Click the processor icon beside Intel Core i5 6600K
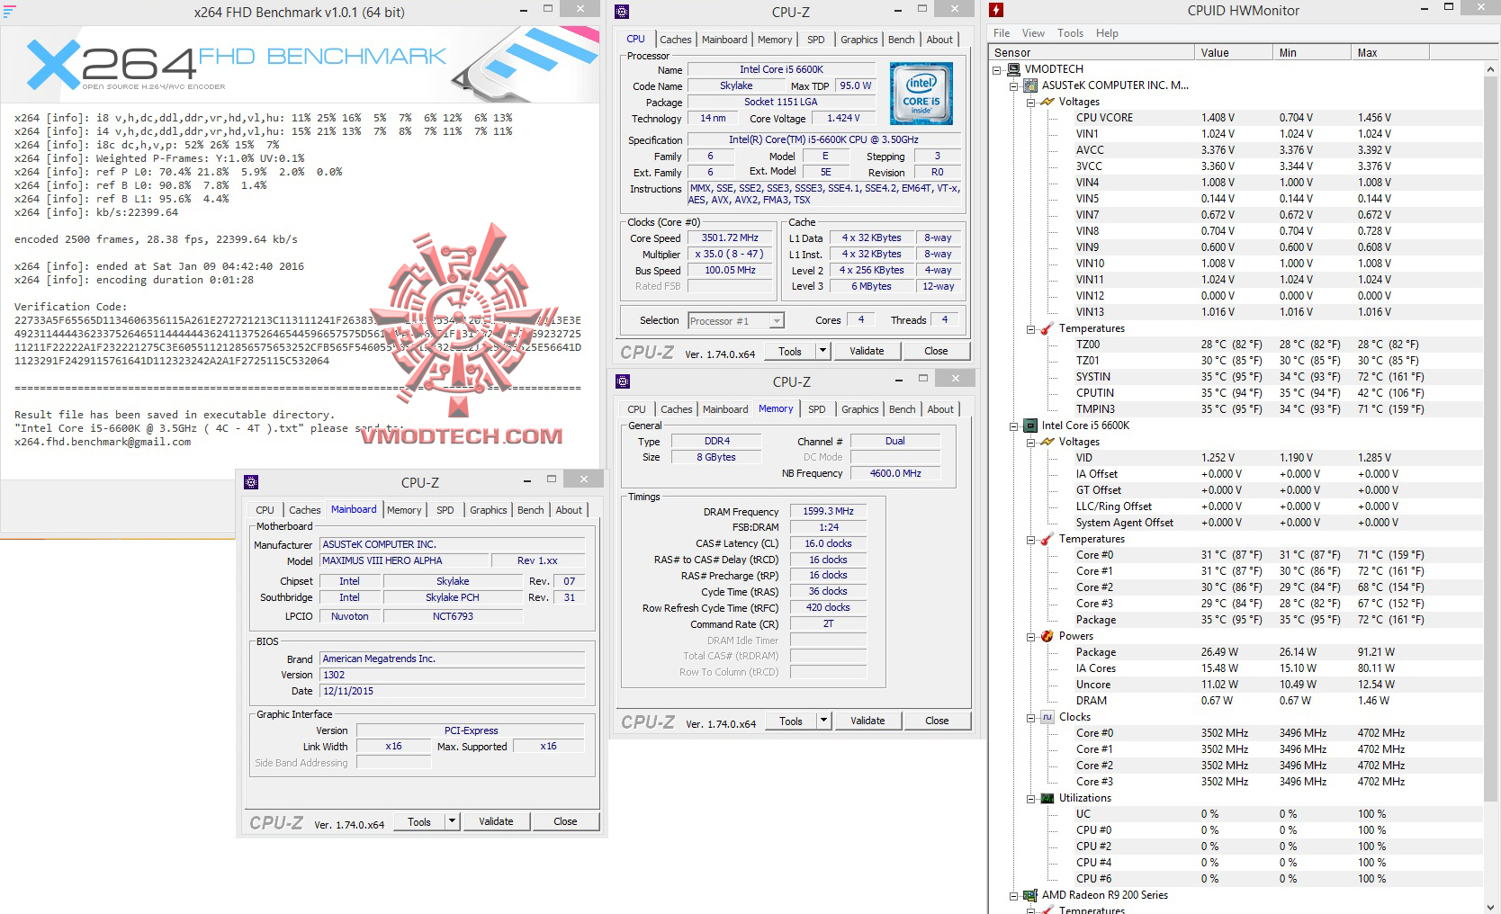 (x=1031, y=426)
